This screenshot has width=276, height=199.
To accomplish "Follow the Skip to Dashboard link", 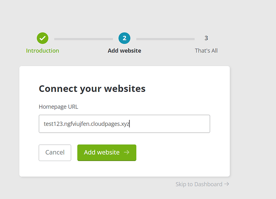I will [x=199, y=184].
